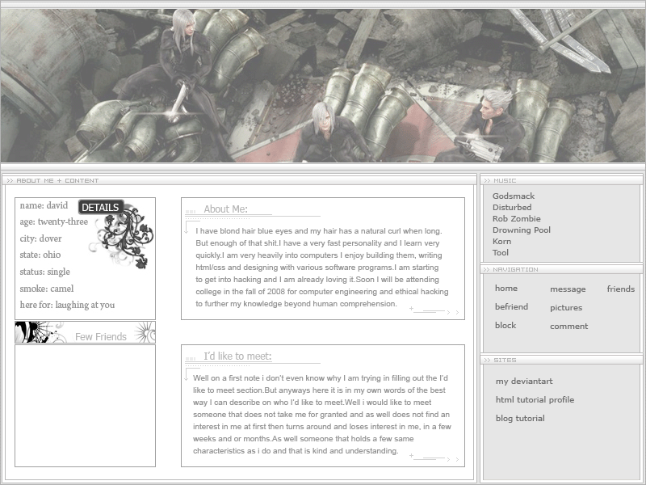The width and height of the screenshot is (646, 485).
Task: Click the arrow ornament under I'd like to meet text
Action: click(434, 458)
